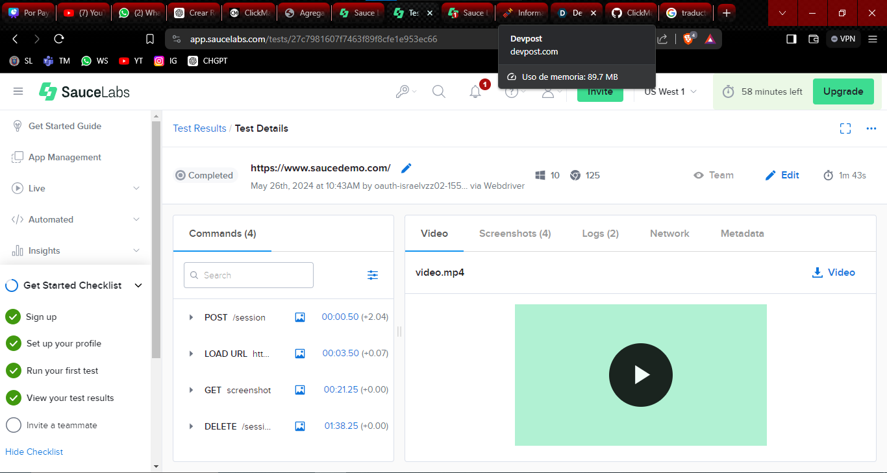This screenshot has height=473, width=887.
Task: Bookmark this page icon in address bar
Action: tap(150, 39)
